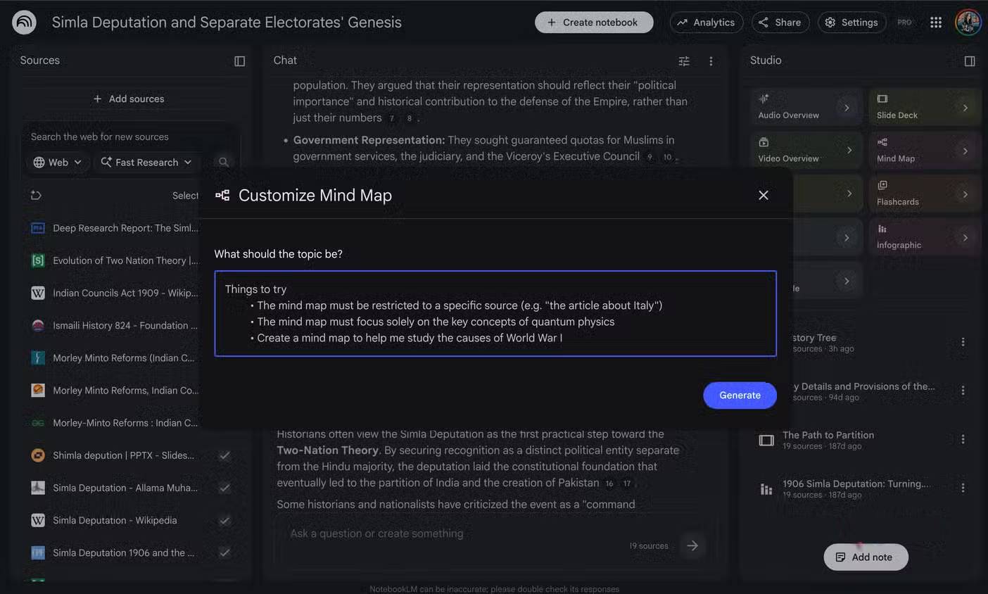Click the Simla Deputation Wikipedia source icon
The height and width of the screenshot is (594, 988).
(x=38, y=520)
